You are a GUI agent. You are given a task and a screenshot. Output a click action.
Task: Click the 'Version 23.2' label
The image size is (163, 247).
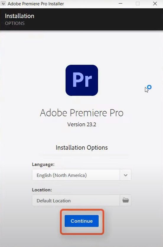tap(82, 125)
